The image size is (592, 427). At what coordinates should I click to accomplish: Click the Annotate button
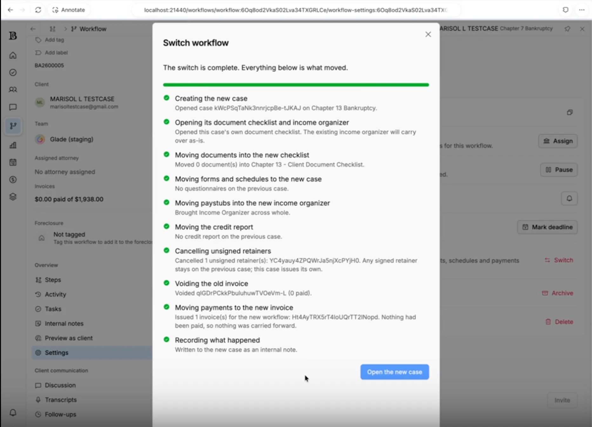tap(69, 10)
